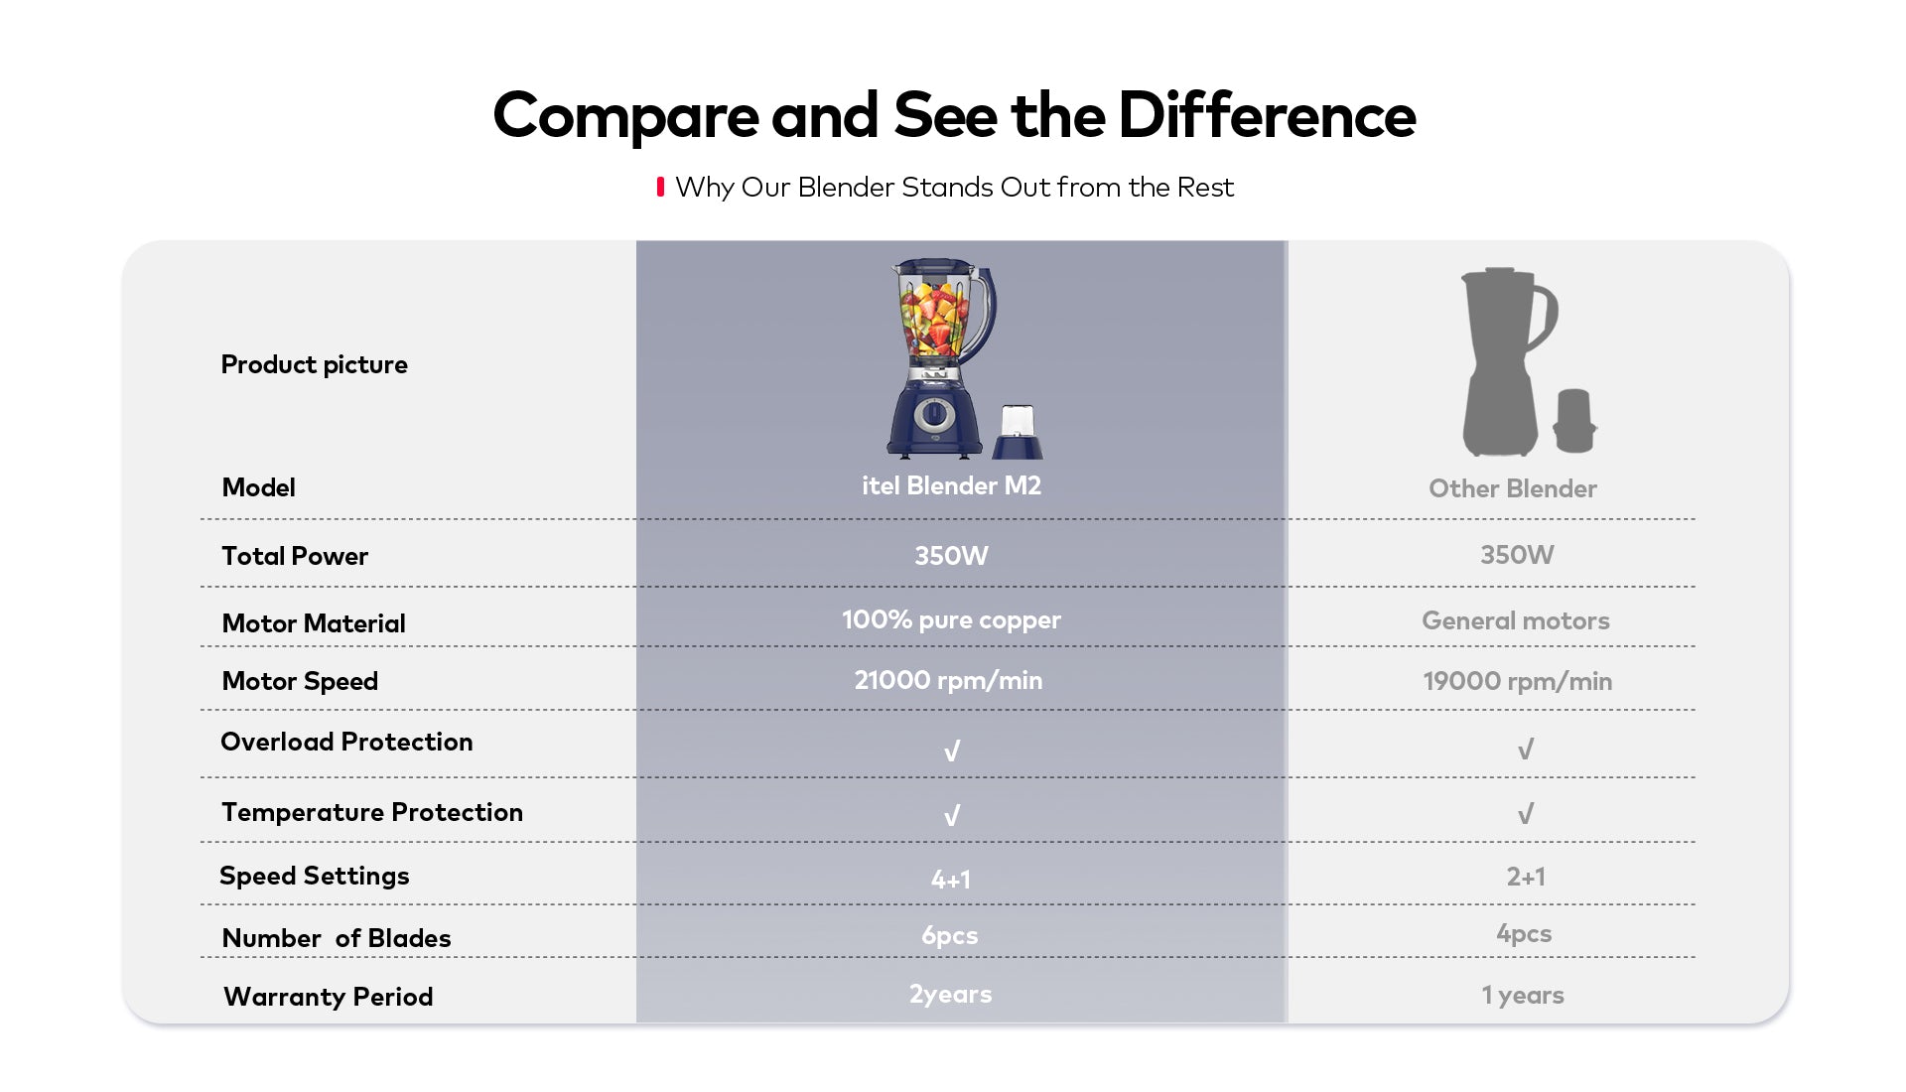
Task: Click the small grinder cup beside itel blender
Action: click(x=1017, y=432)
